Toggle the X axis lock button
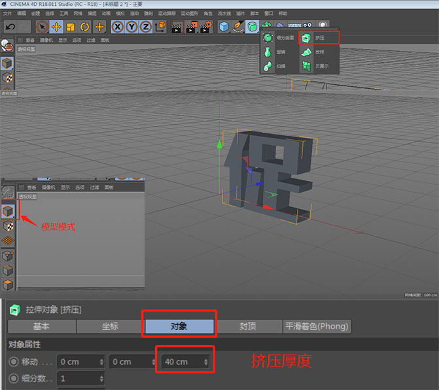The width and height of the screenshot is (439, 390). 117,27
